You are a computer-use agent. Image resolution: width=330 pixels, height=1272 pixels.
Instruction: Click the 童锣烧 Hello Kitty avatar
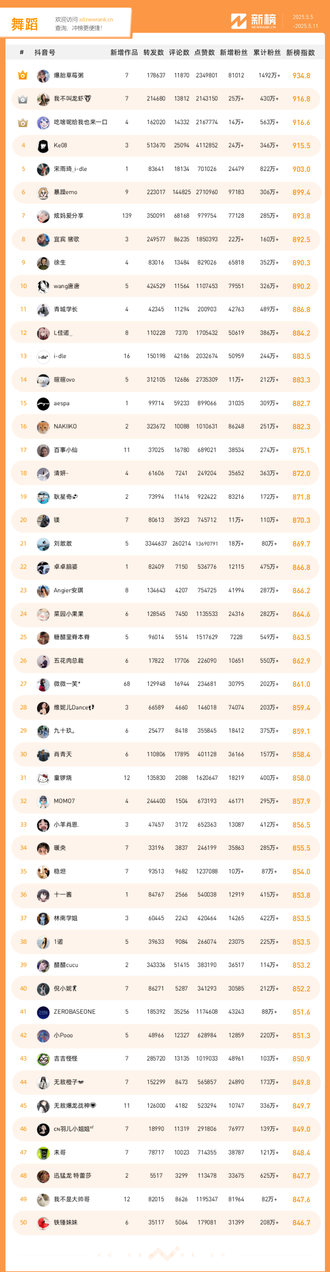43,778
